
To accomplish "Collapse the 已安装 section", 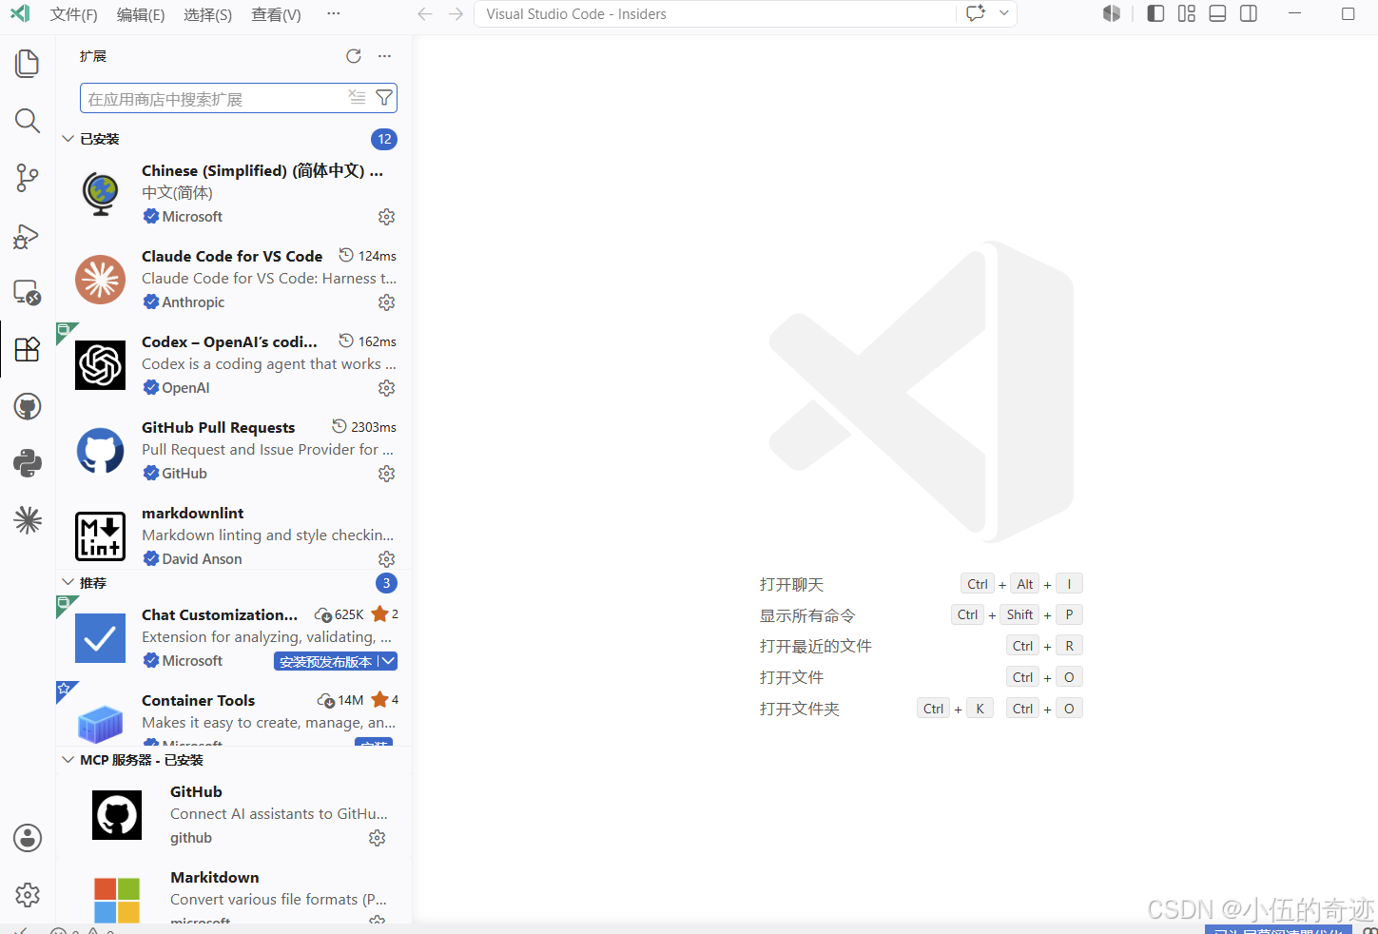I will click(68, 139).
